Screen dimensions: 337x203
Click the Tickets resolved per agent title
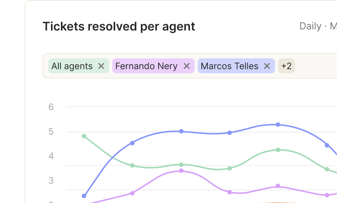(x=119, y=26)
